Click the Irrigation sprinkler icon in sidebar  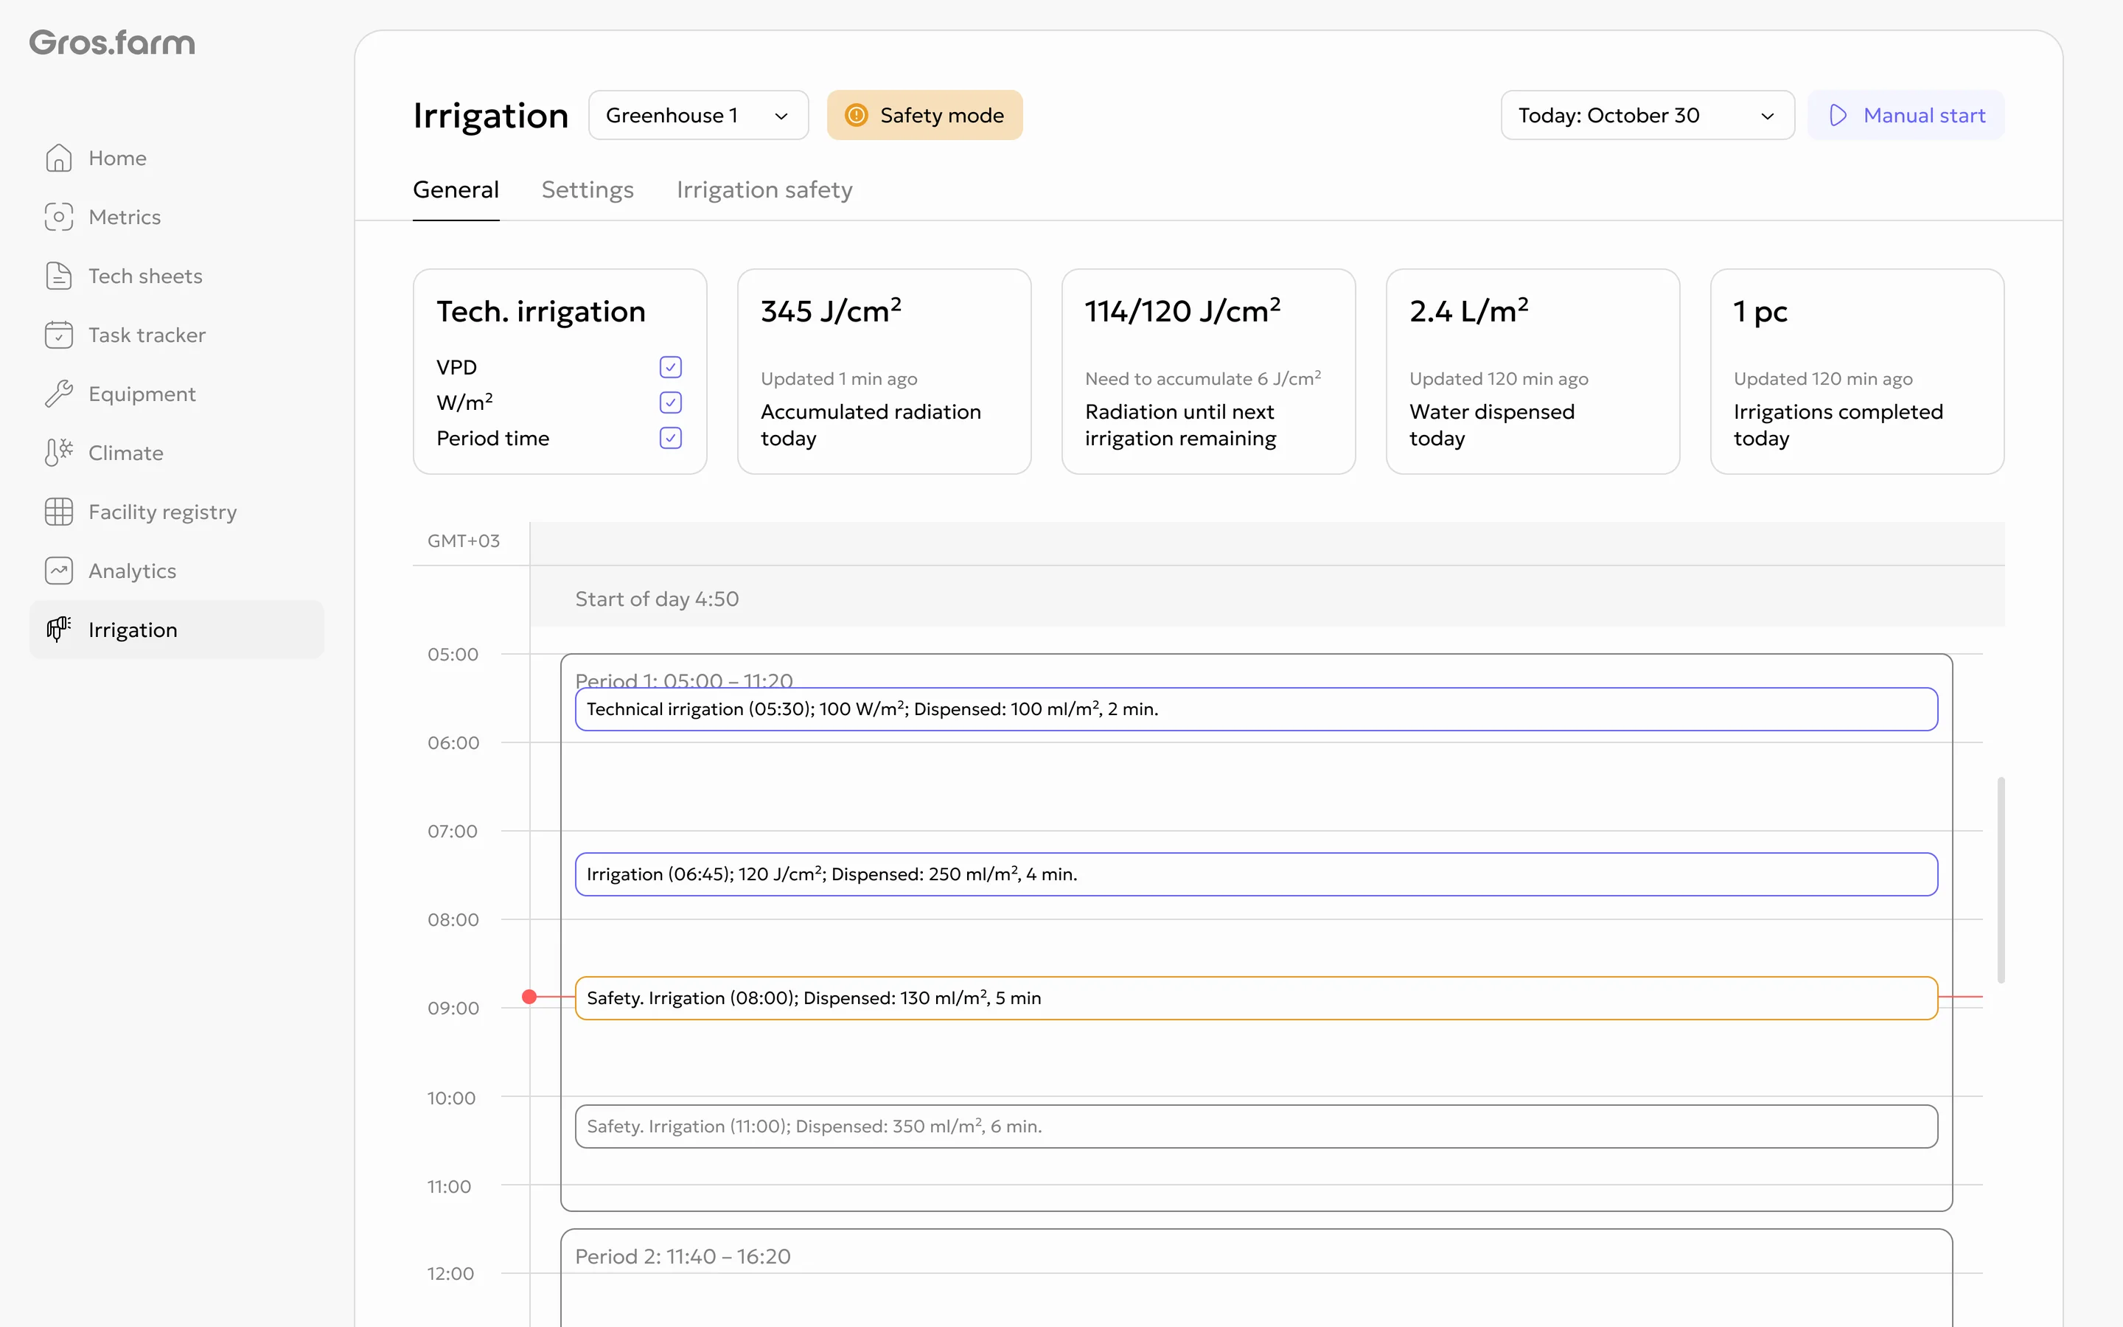(59, 630)
